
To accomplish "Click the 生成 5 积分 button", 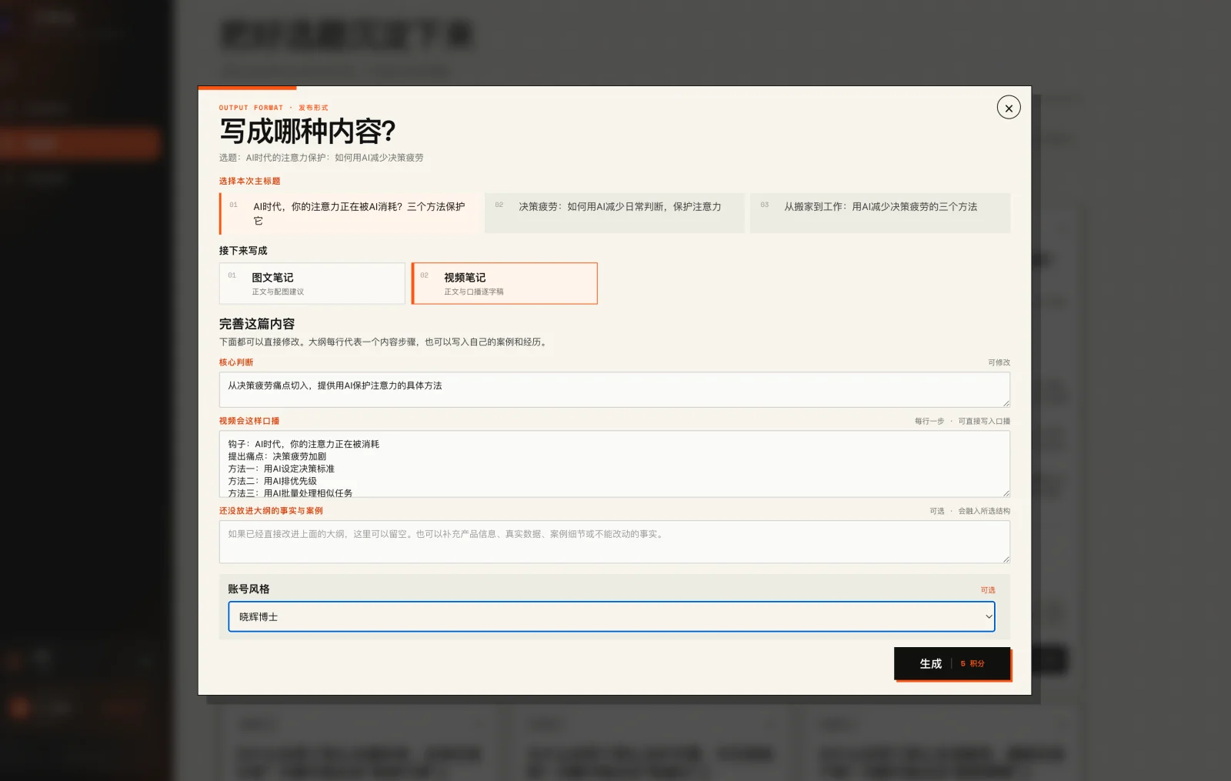I will point(952,663).
